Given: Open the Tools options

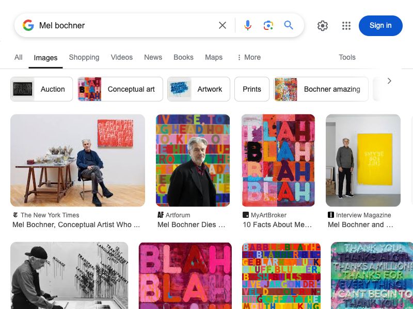Looking at the screenshot, I should (347, 57).
